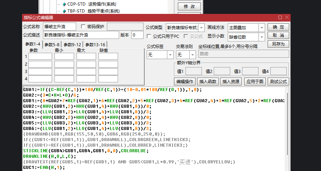Click the 插入函数 button

(x=207, y=82)
